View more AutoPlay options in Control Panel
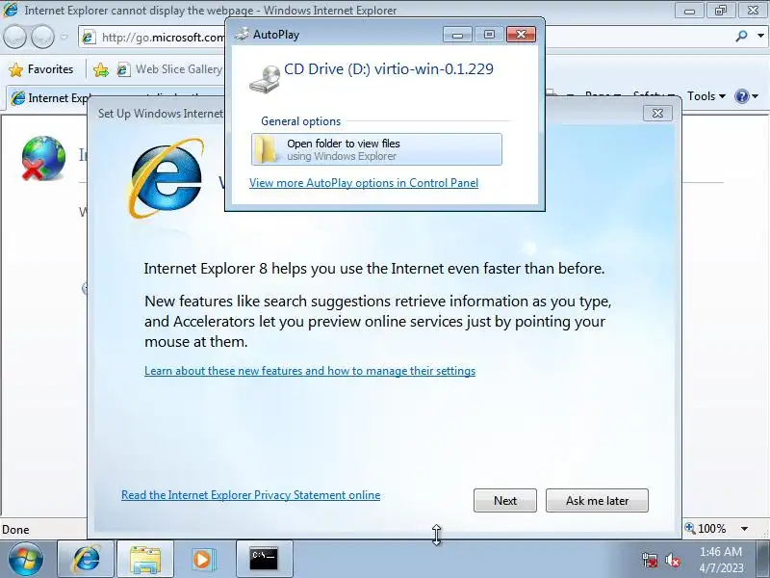This screenshot has width=770, height=578. 364,183
